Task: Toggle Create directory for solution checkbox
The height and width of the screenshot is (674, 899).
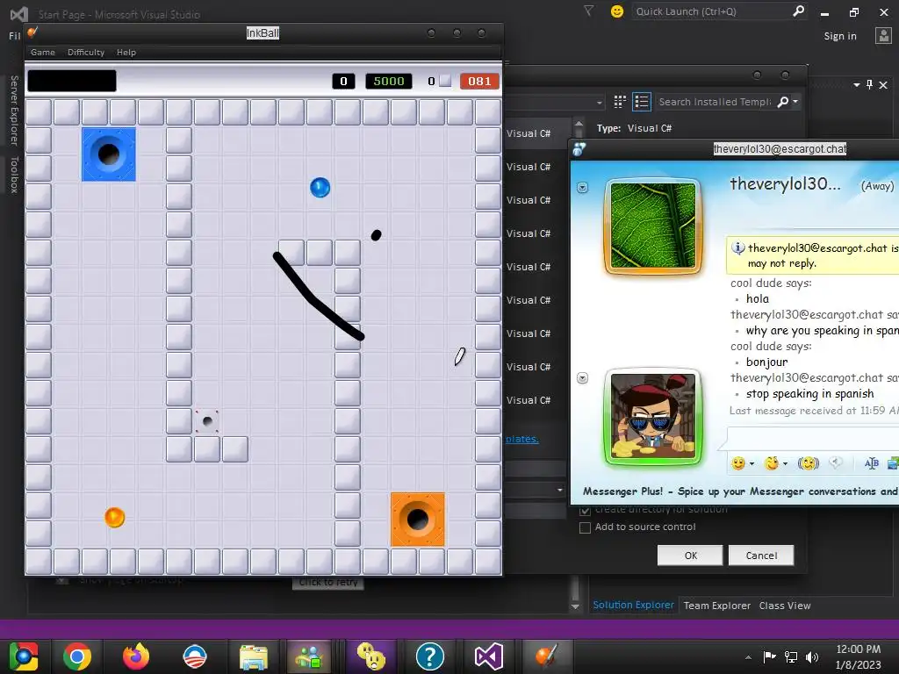Action: coord(585,510)
